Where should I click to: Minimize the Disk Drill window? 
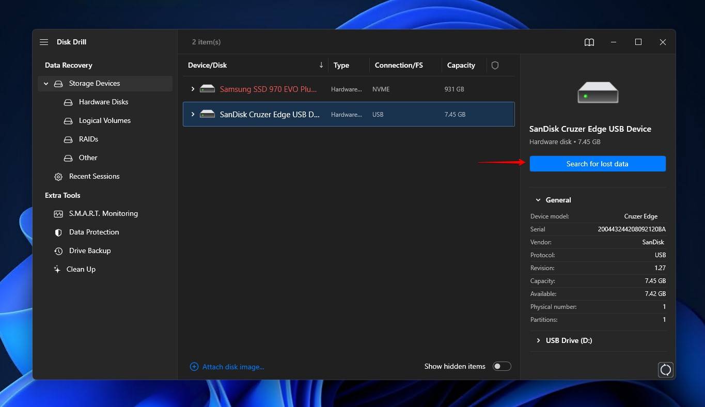tap(614, 42)
